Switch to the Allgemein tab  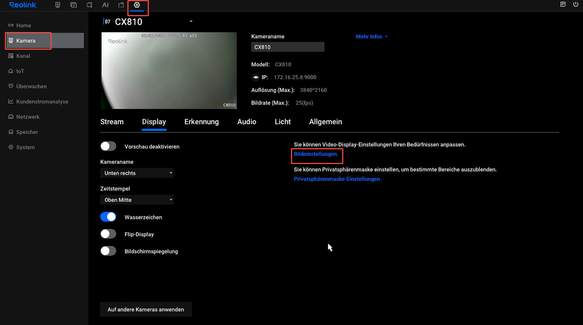pos(326,122)
